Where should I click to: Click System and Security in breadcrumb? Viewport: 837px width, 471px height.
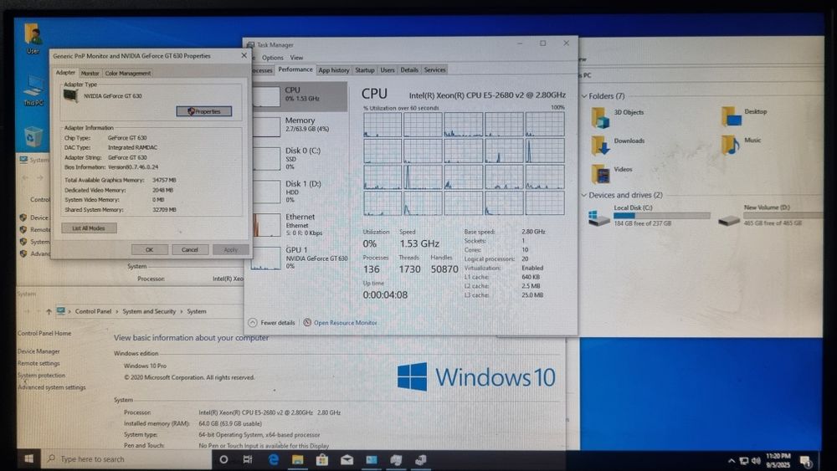click(x=149, y=311)
